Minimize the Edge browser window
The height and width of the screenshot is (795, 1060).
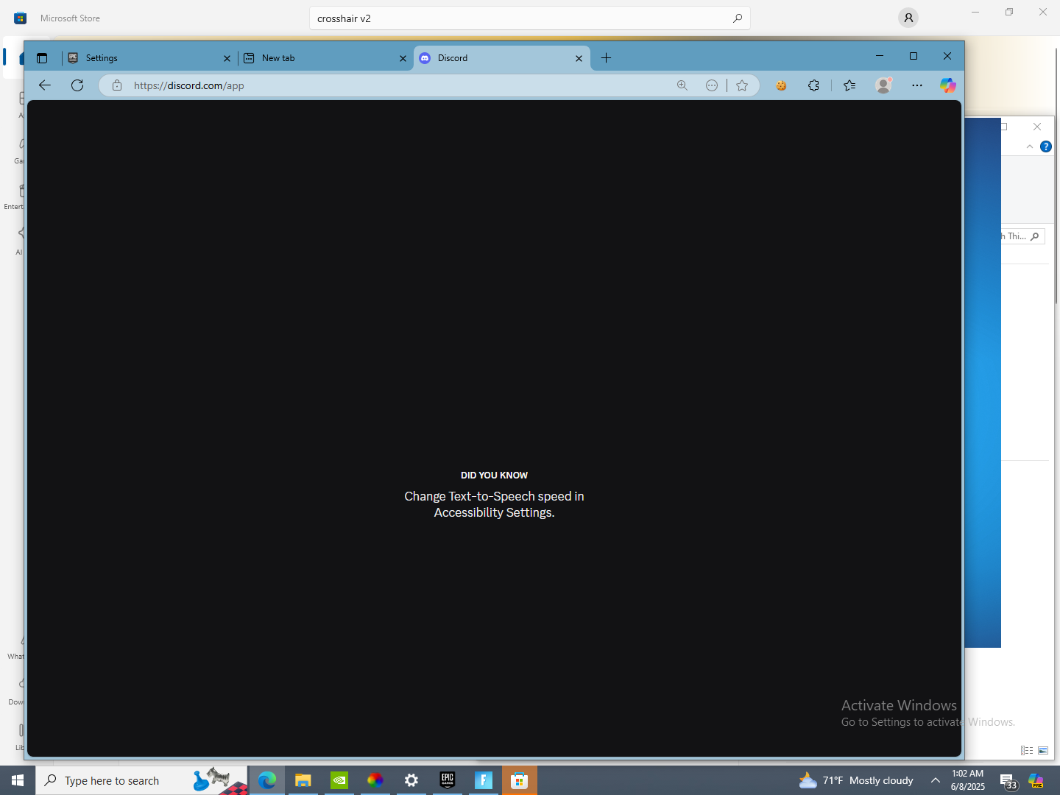tap(879, 56)
